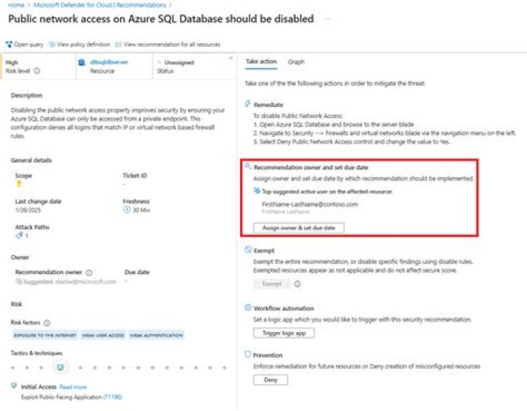Open the Read more link

coord(72,387)
